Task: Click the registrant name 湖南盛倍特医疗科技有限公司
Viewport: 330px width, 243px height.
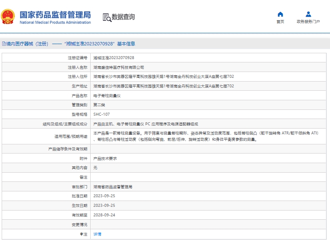Action: (x=118, y=67)
